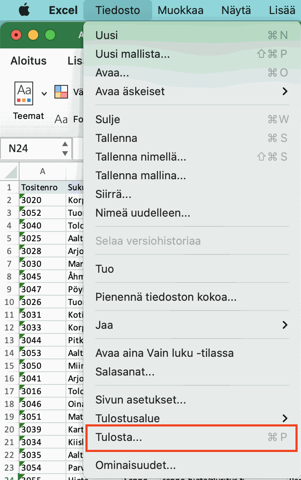The height and width of the screenshot is (480, 301).
Task: Choose Sulje to close the workbook
Action: tap(192, 119)
